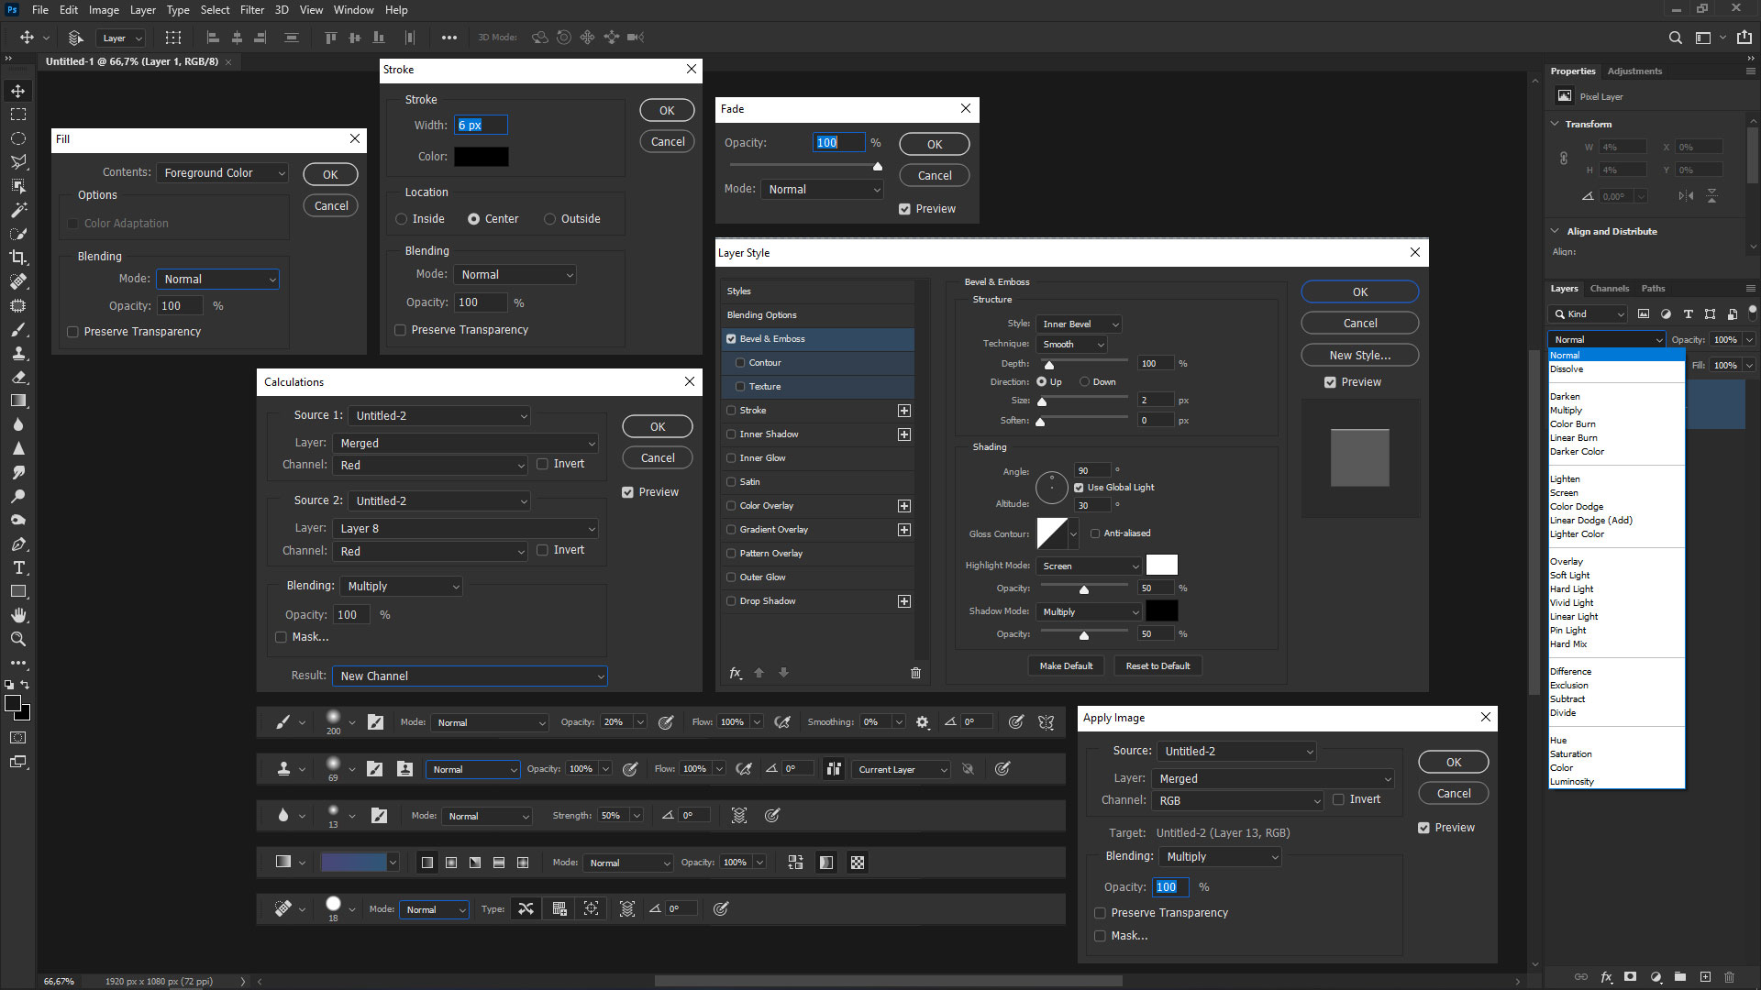Select the Move tool

click(18, 91)
